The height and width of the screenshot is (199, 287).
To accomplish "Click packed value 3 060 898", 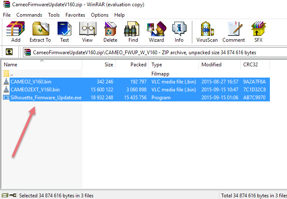I will pyautogui.click(x=136, y=90).
